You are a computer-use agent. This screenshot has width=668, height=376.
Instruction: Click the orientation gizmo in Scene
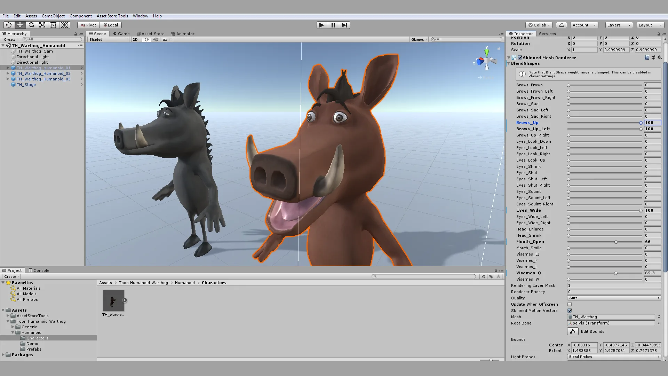coord(486,61)
